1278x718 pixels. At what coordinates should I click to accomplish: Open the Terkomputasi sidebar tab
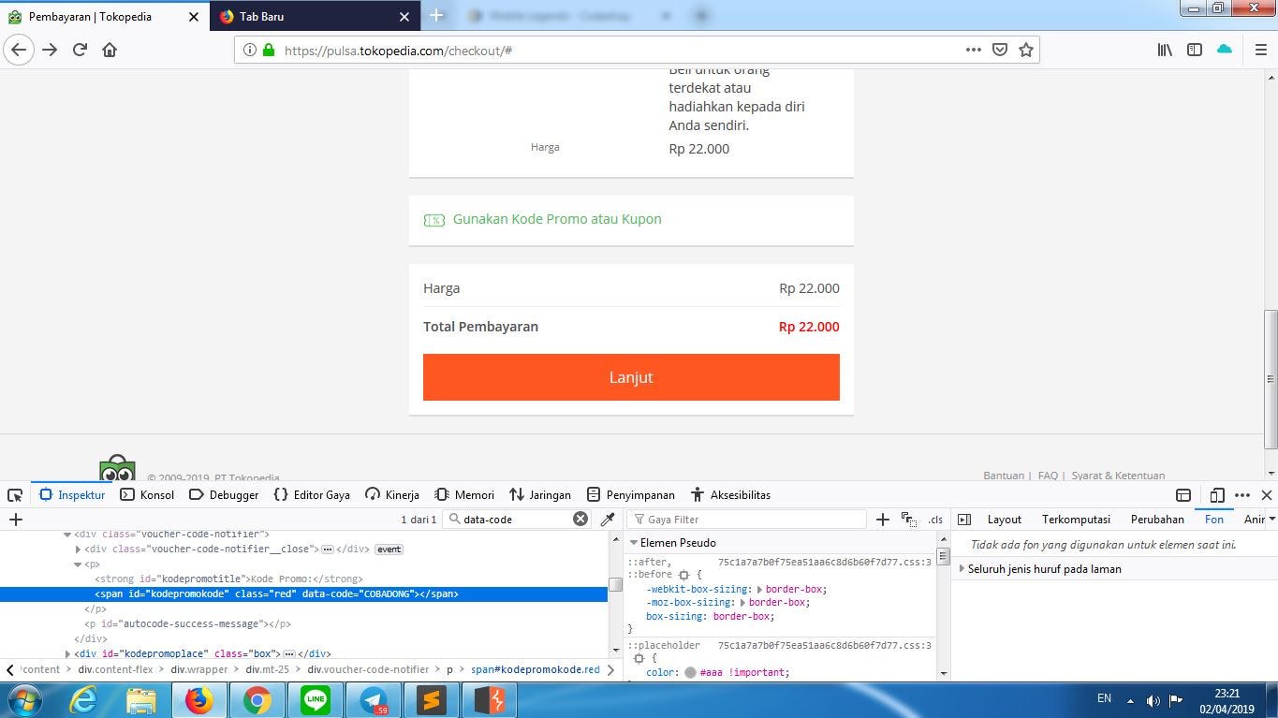(1076, 520)
